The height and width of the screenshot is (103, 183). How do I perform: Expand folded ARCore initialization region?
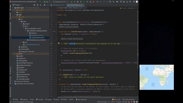point(69,27)
